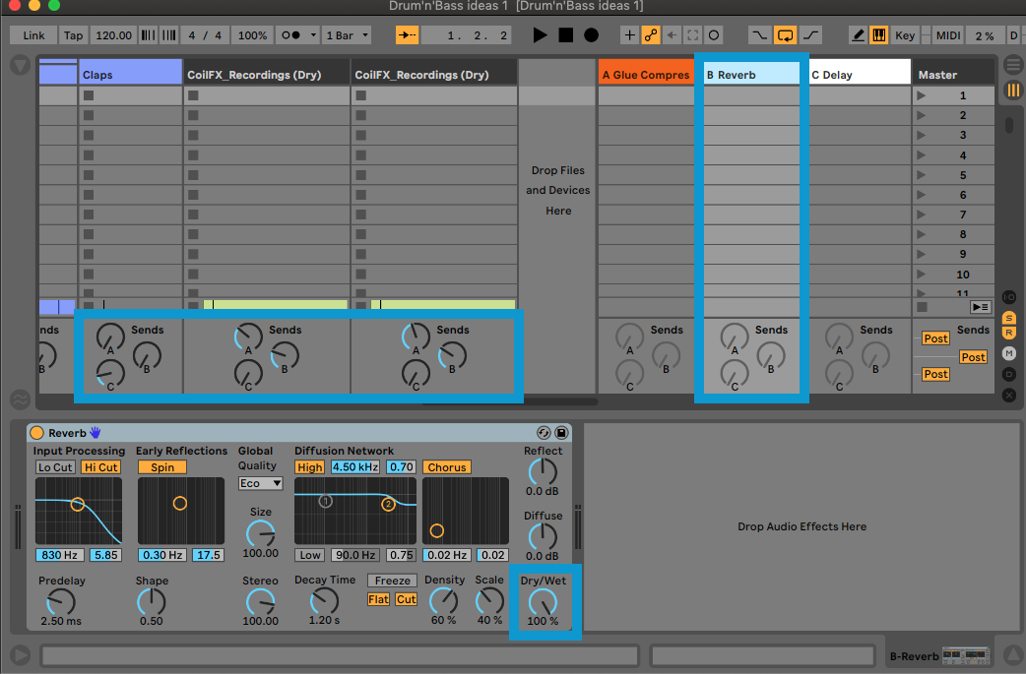Select the Draw Mode pencil icon
1026x674 pixels.
(x=859, y=34)
